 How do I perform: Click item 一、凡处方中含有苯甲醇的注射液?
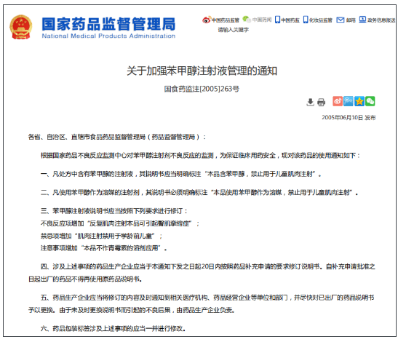(x=180, y=174)
